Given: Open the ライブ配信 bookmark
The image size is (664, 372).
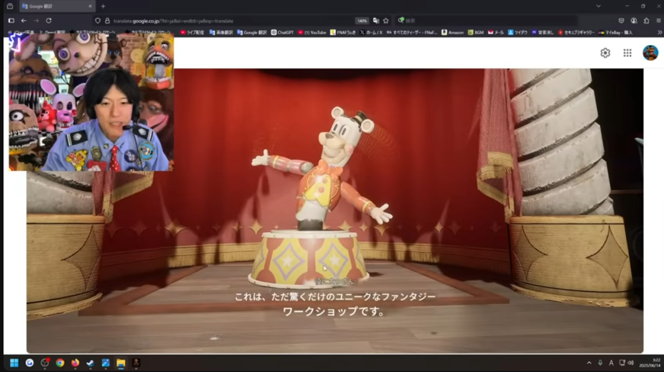Looking at the screenshot, I should 192,32.
